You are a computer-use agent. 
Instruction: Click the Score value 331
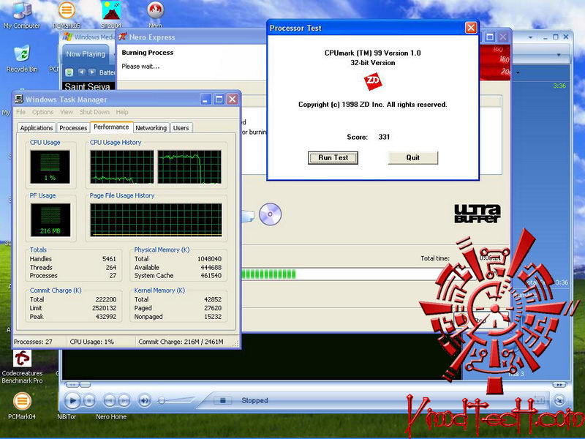pos(384,137)
